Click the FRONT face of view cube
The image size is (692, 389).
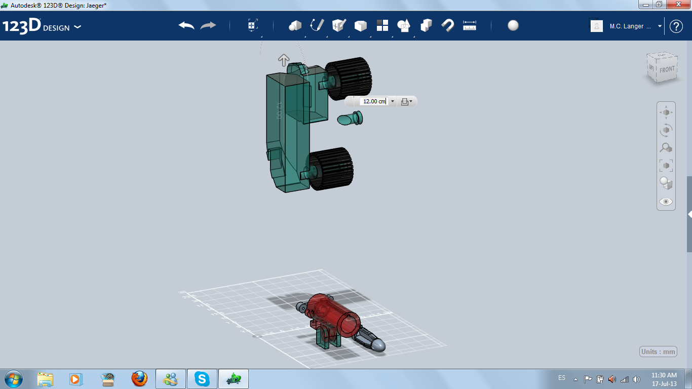coord(667,69)
